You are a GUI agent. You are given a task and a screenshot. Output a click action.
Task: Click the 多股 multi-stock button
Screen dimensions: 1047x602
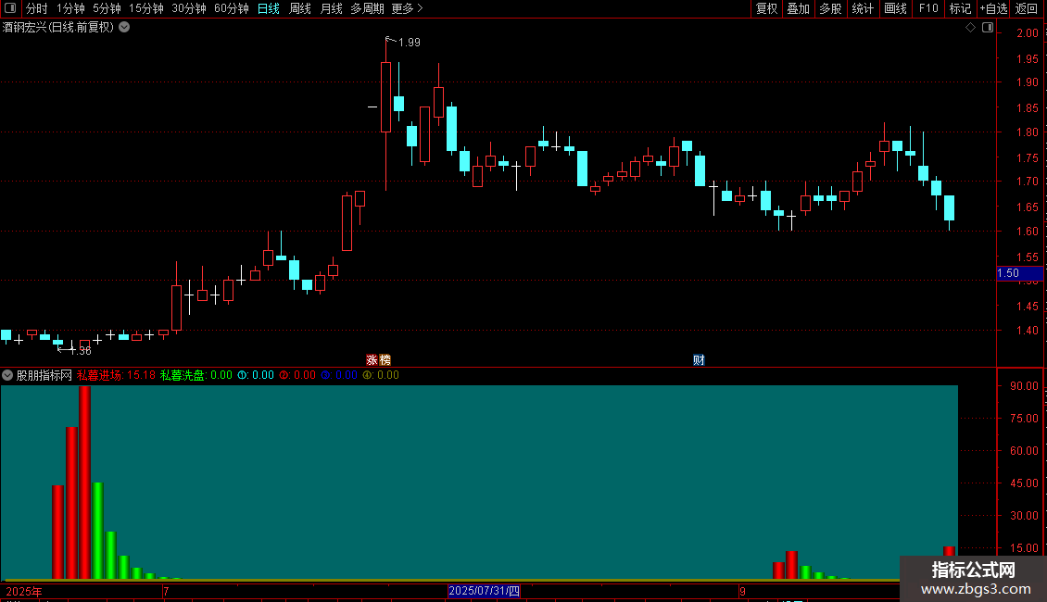tap(830, 8)
